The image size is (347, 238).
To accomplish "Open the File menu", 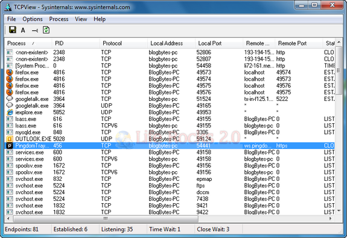I will point(11,19).
